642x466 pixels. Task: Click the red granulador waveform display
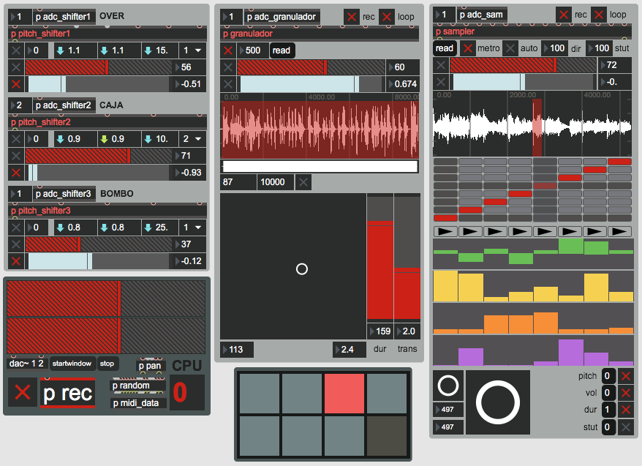(x=320, y=129)
